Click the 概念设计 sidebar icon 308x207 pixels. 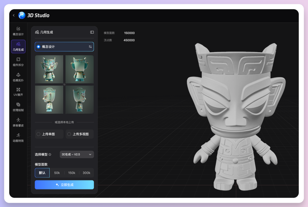click(x=18, y=31)
